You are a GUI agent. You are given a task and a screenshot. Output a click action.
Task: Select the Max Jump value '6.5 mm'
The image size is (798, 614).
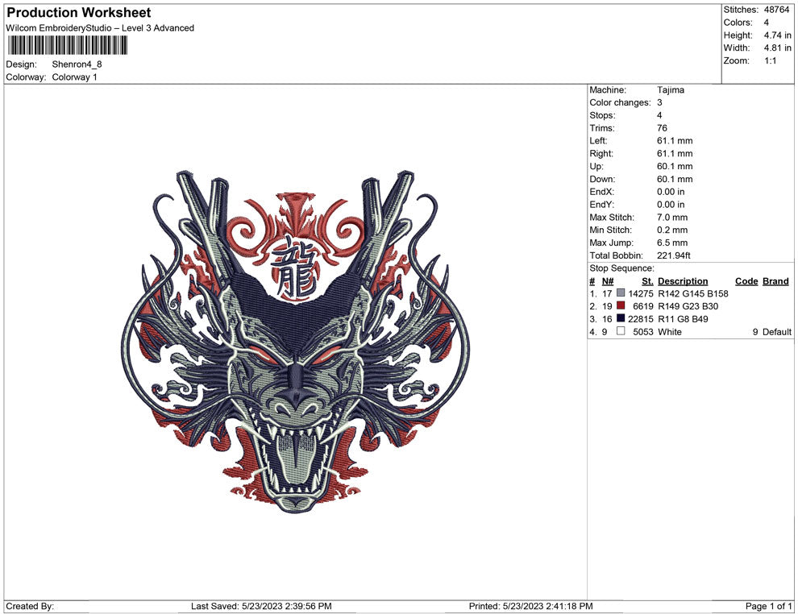point(671,243)
